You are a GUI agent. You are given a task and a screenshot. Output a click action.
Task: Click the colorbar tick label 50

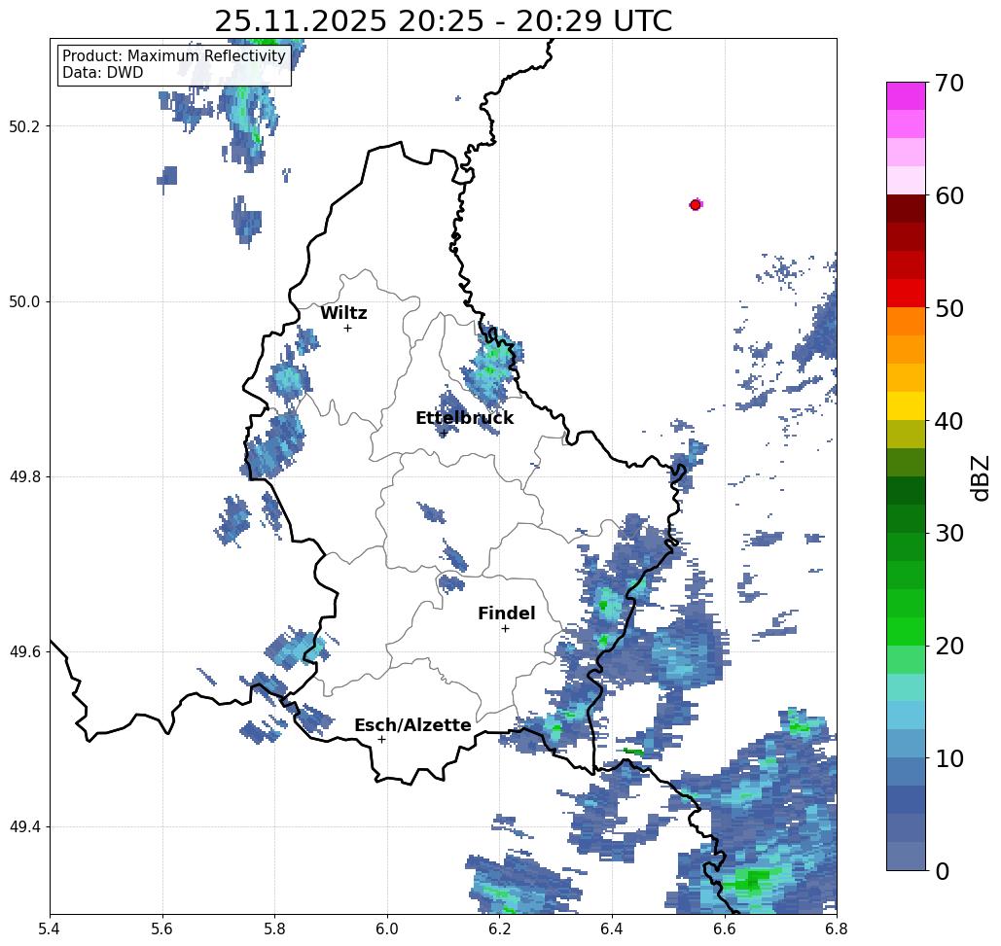click(x=948, y=308)
